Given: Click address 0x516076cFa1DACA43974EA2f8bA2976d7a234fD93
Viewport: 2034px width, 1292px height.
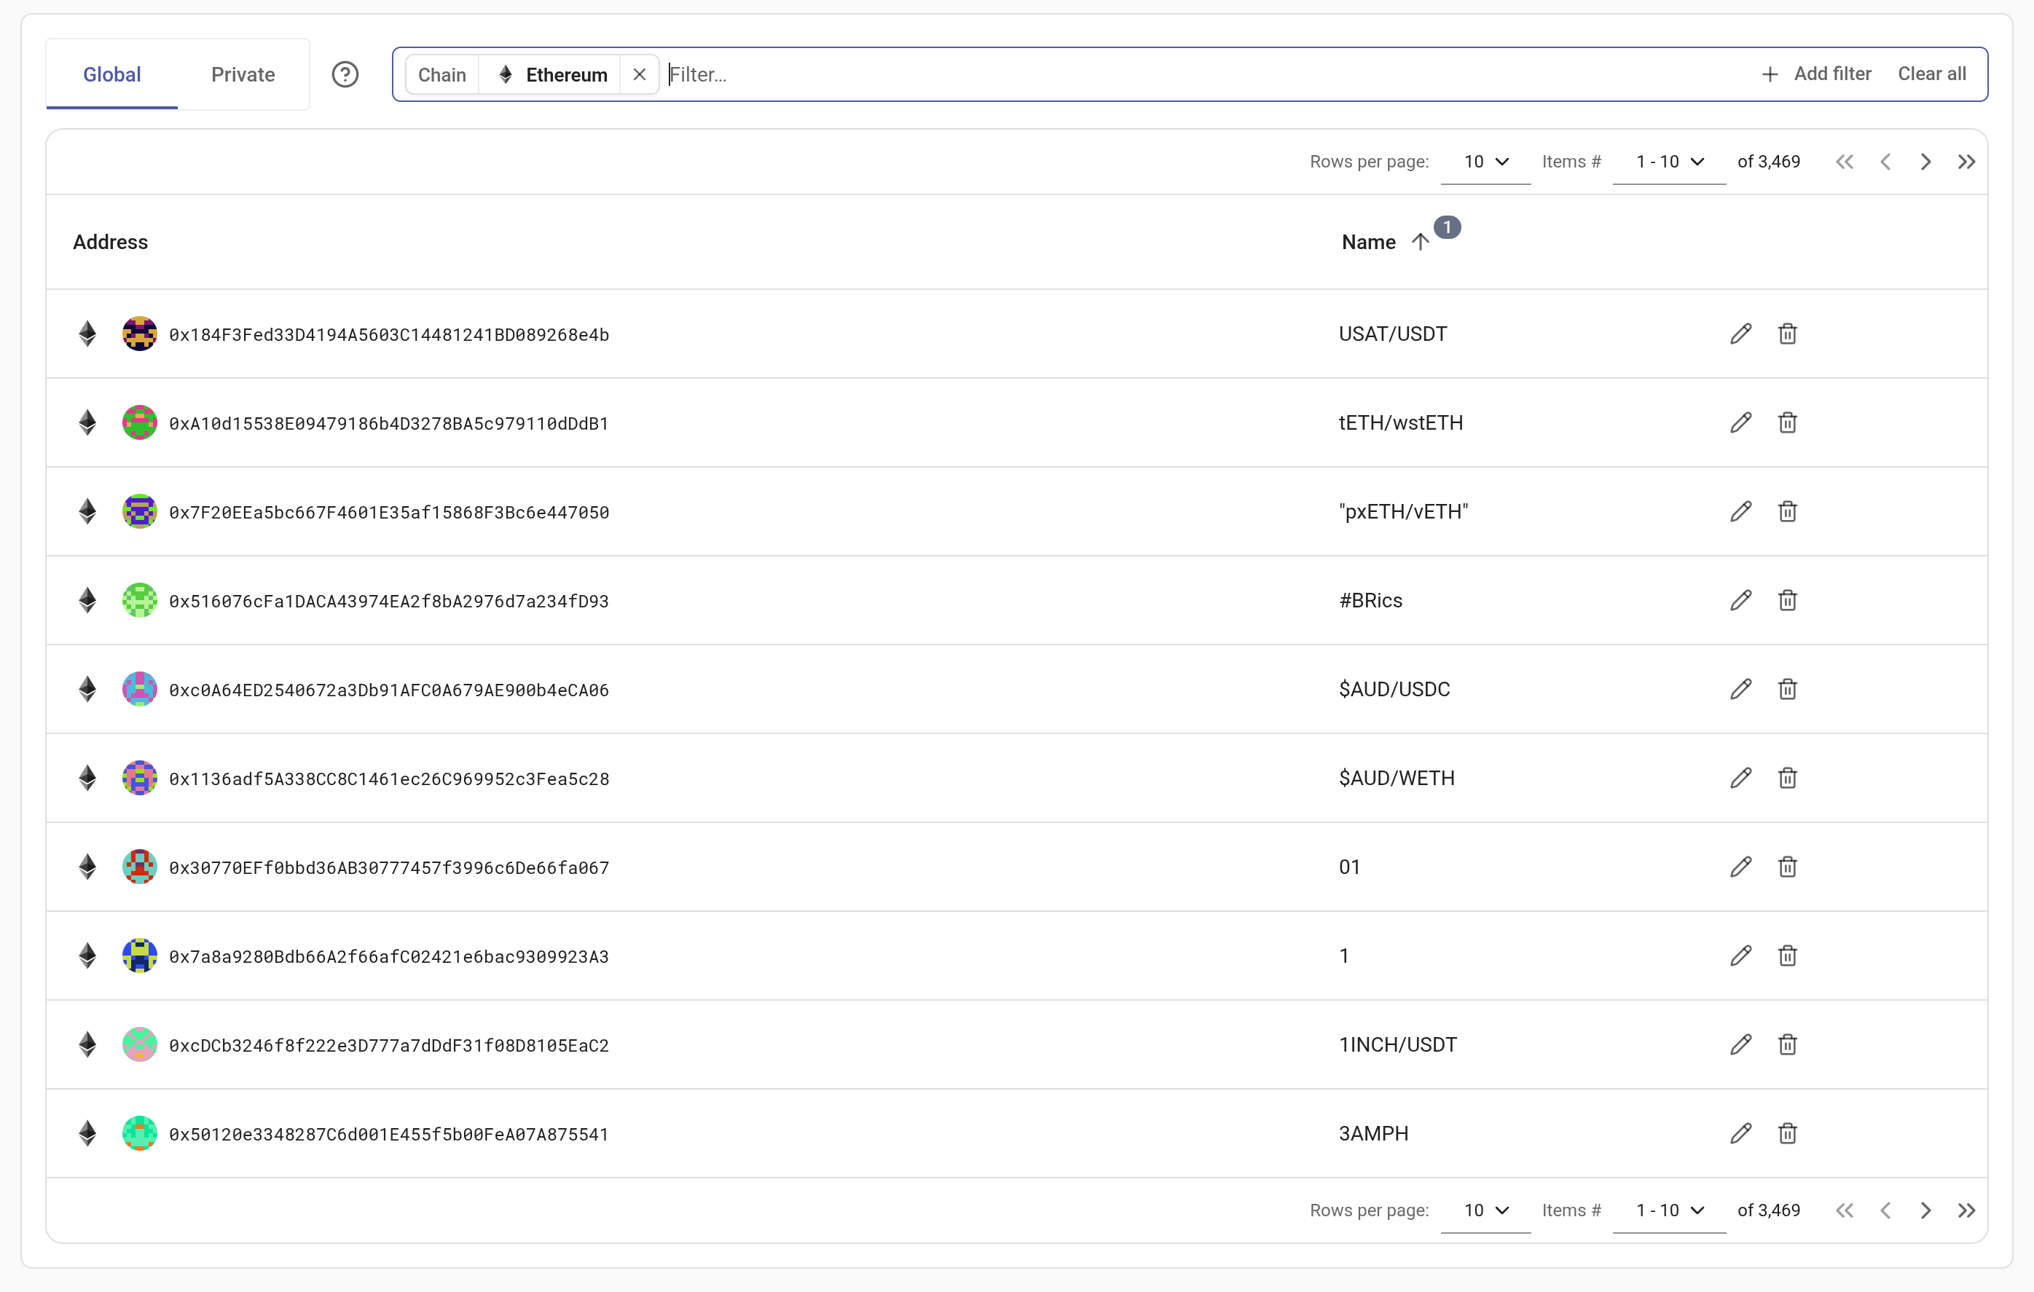Looking at the screenshot, I should pos(388,602).
